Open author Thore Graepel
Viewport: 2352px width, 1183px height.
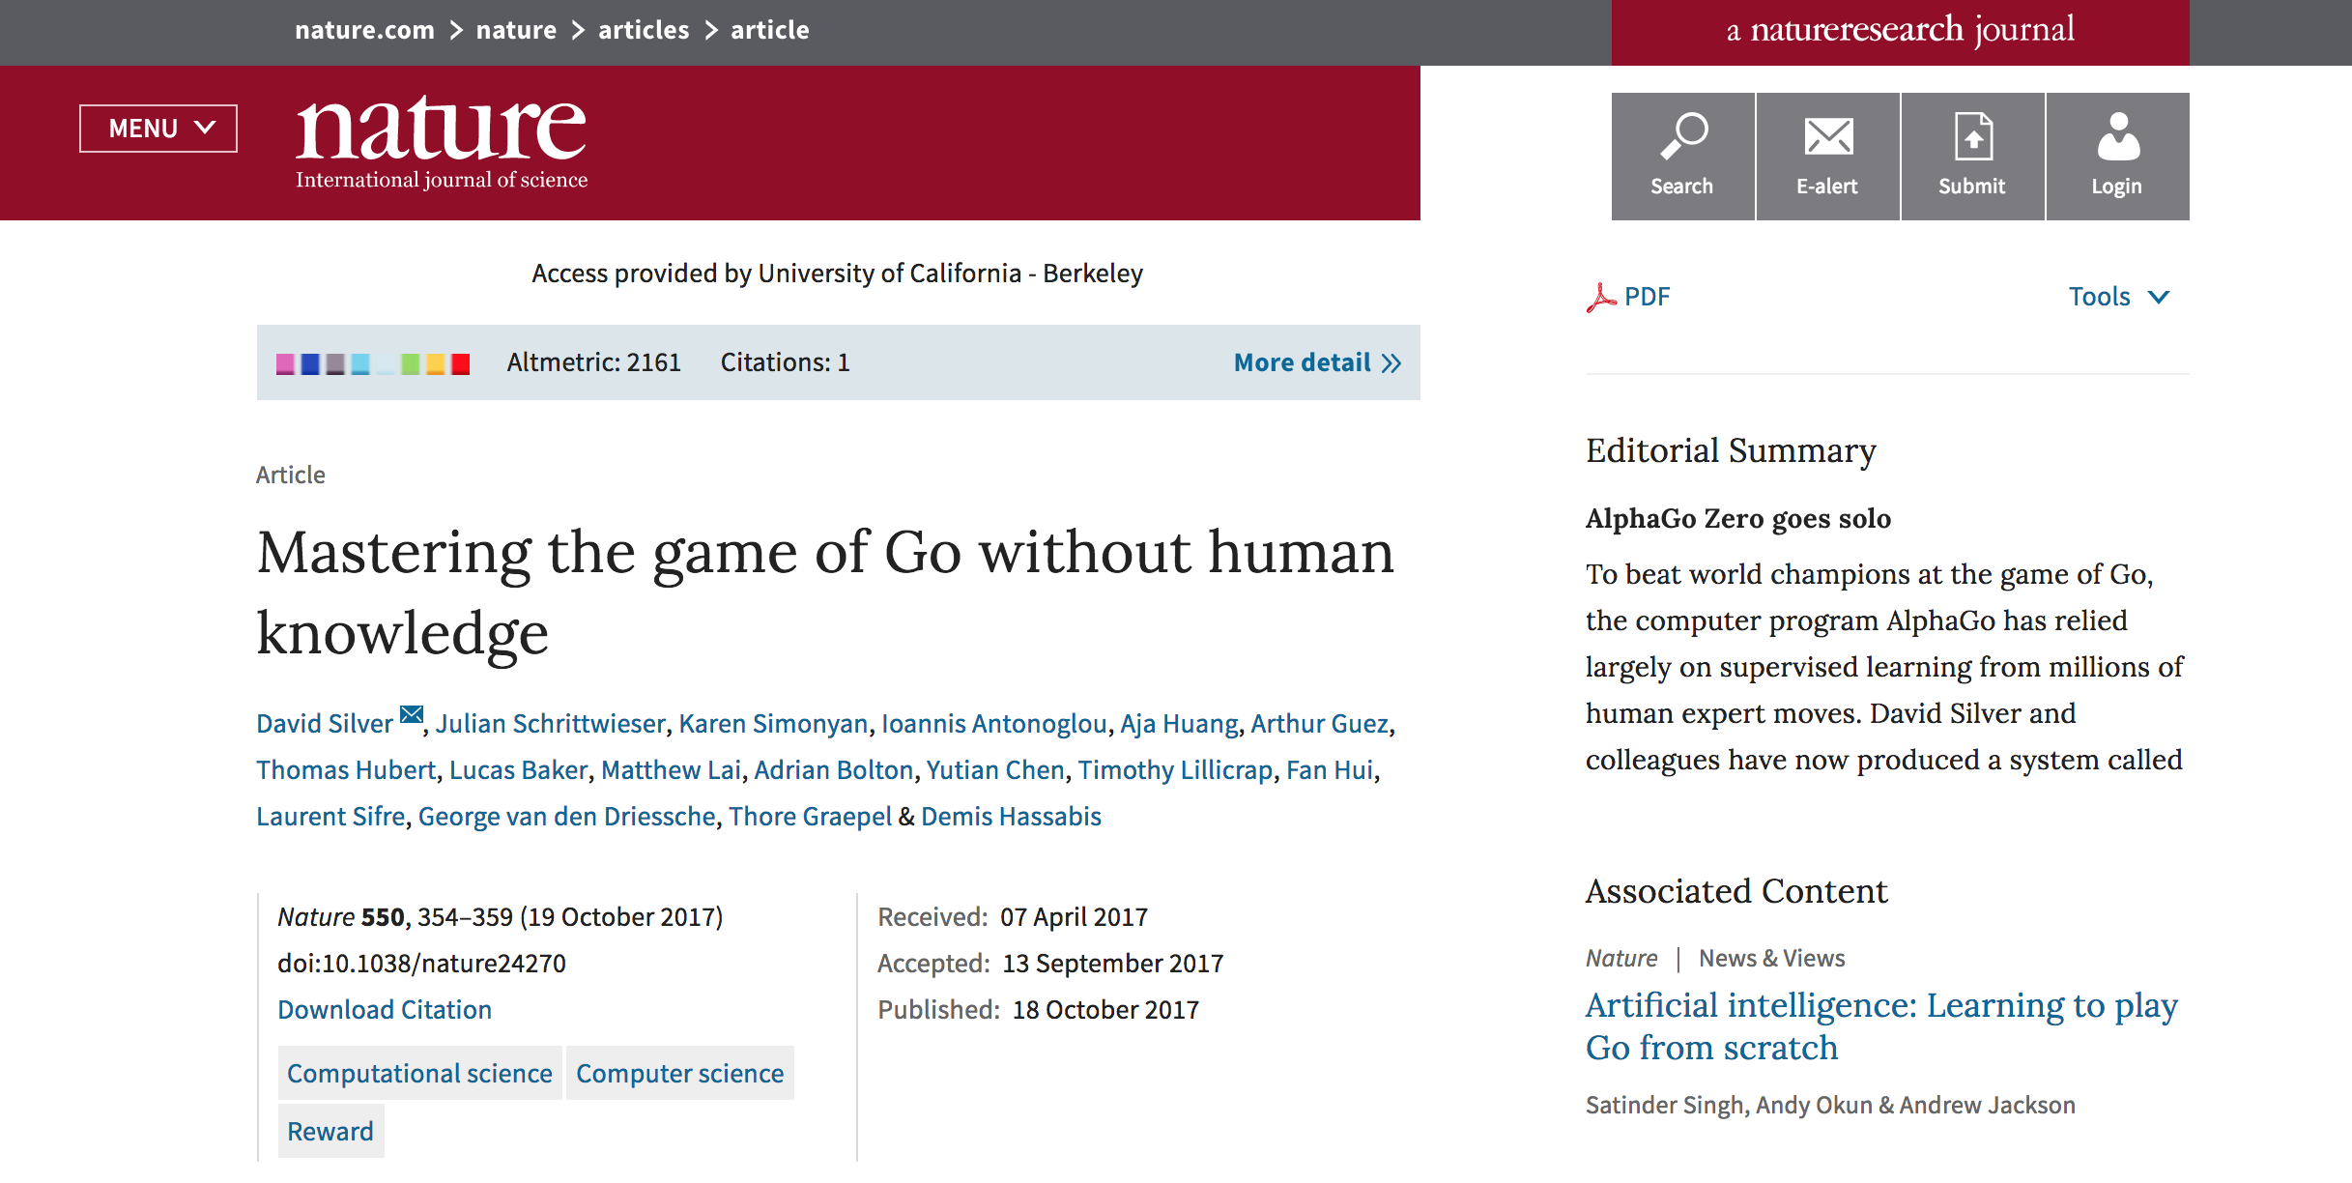click(810, 817)
